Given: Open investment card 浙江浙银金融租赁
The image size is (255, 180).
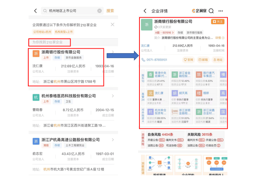Looking at the screenshot, I should [182, 115].
